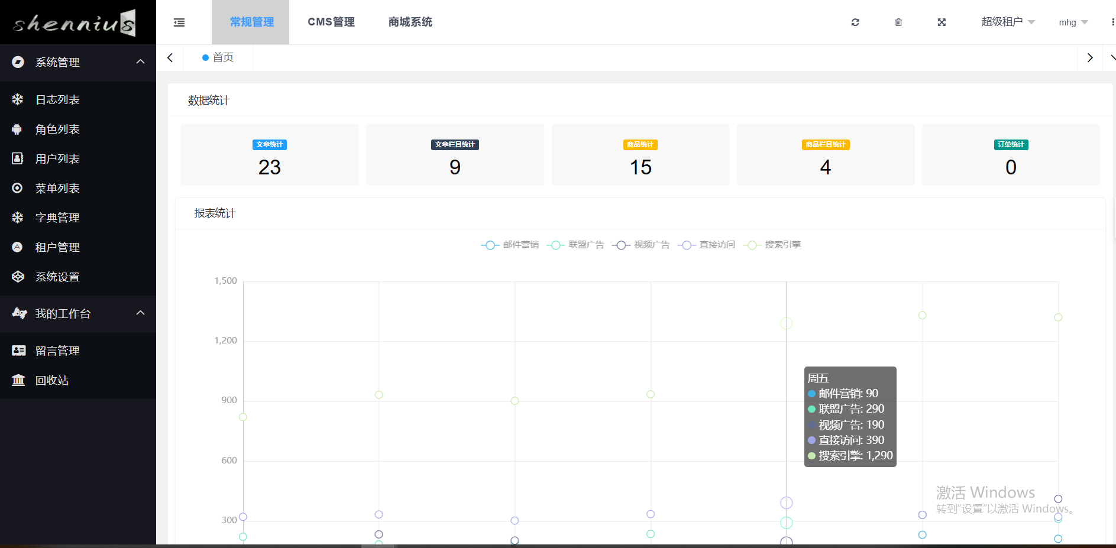Click the 用户列表 contact icon
This screenshot has height=548, width=1116.
pos(18,158)
